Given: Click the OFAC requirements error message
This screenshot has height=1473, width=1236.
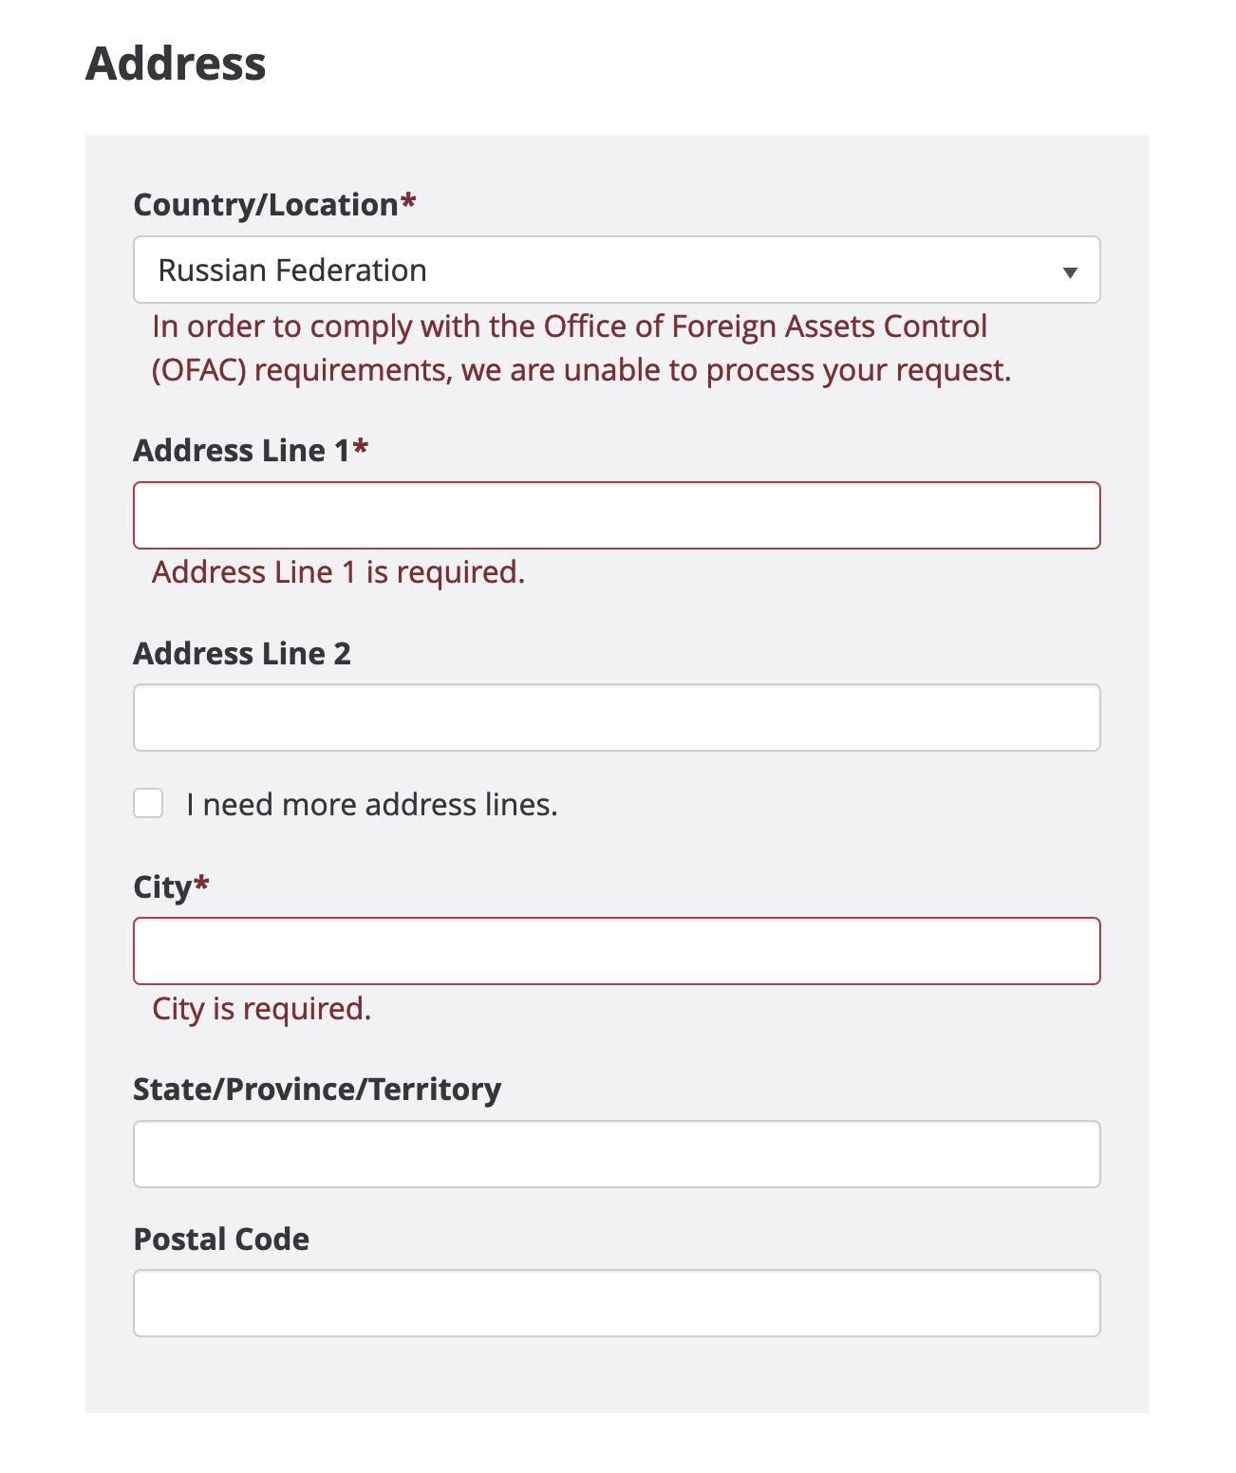Looking at the screenshot, I should coord(581,348).
